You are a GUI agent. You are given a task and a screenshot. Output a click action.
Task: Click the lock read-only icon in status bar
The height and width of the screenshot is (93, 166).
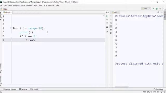tap(161, 92)
